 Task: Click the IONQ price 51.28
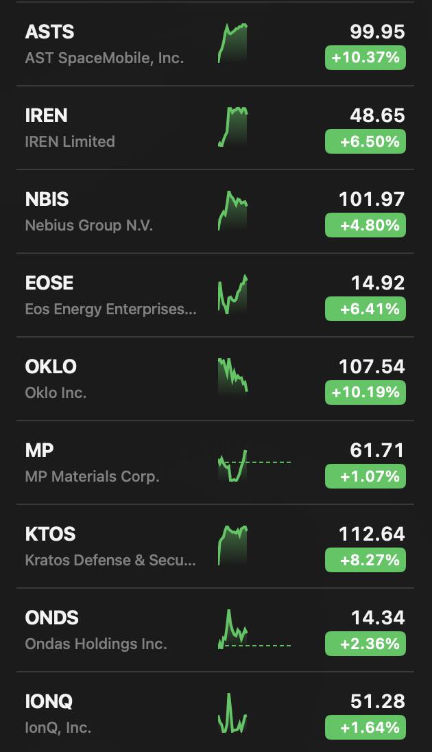[377, 701]
